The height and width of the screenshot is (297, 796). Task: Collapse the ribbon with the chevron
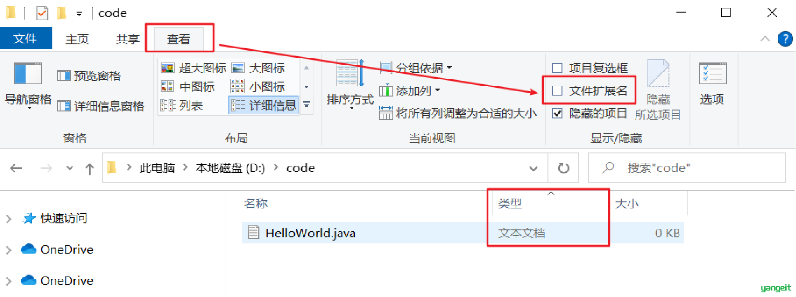(765, 39)
